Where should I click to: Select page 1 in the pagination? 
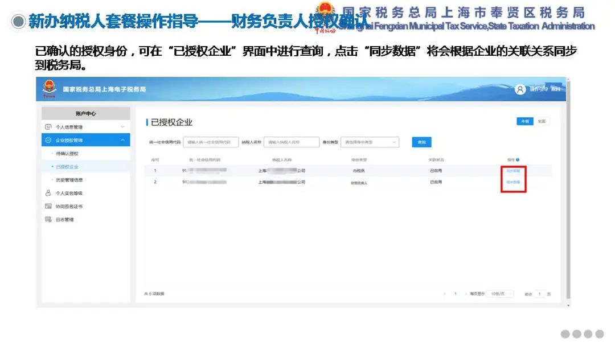456,294
